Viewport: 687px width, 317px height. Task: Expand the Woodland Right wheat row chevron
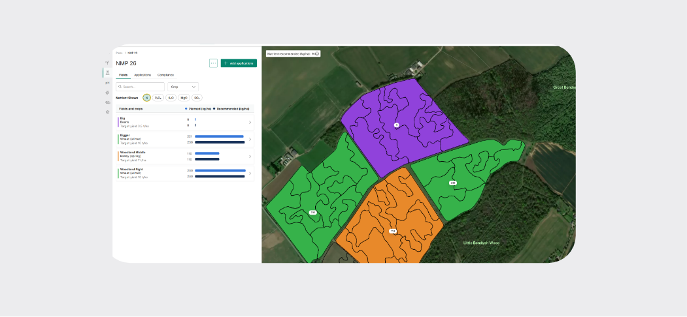pos(250,174)
